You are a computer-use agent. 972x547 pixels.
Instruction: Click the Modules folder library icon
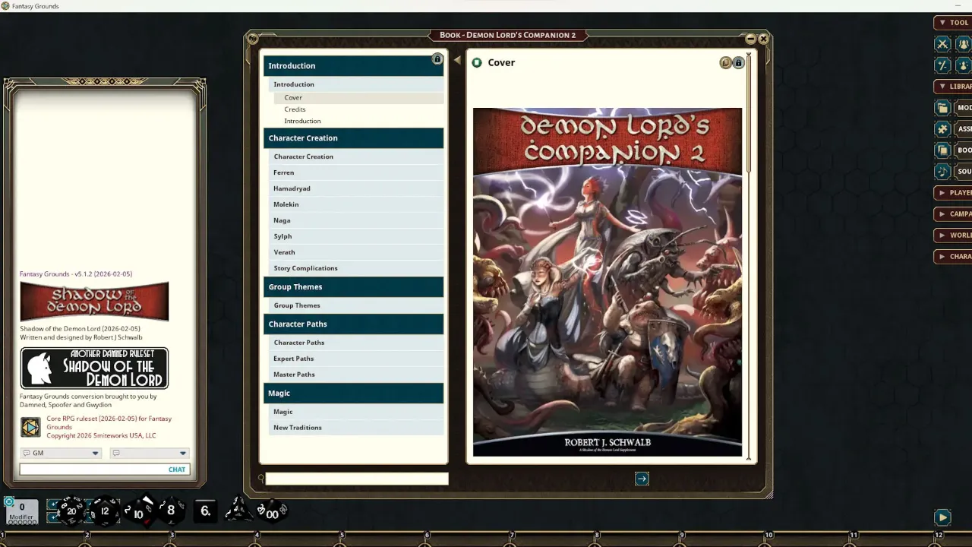pos(942,108)
